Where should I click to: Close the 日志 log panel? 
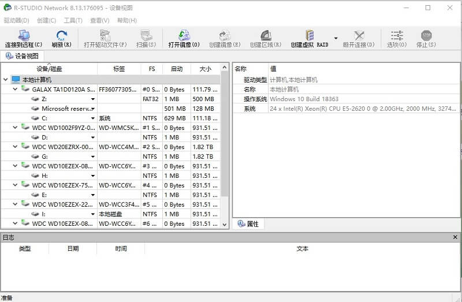455,237
